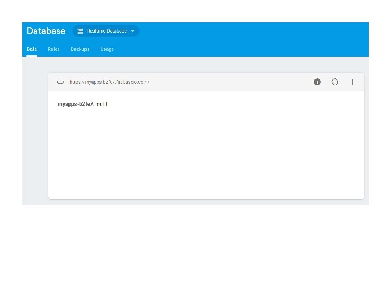
Task: Select the myapps-b2fe7 root node
Action: click(x=75, y=104)
